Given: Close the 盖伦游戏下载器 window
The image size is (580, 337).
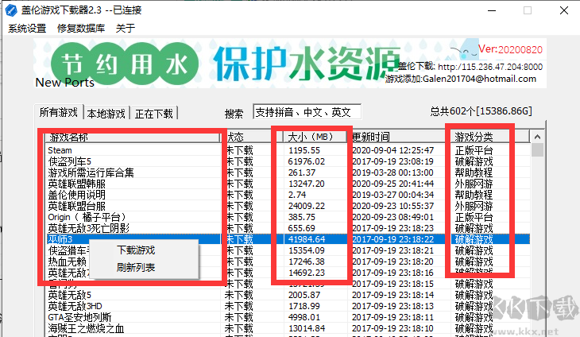Looking at the screenshot, I should (x=564, y=10).
